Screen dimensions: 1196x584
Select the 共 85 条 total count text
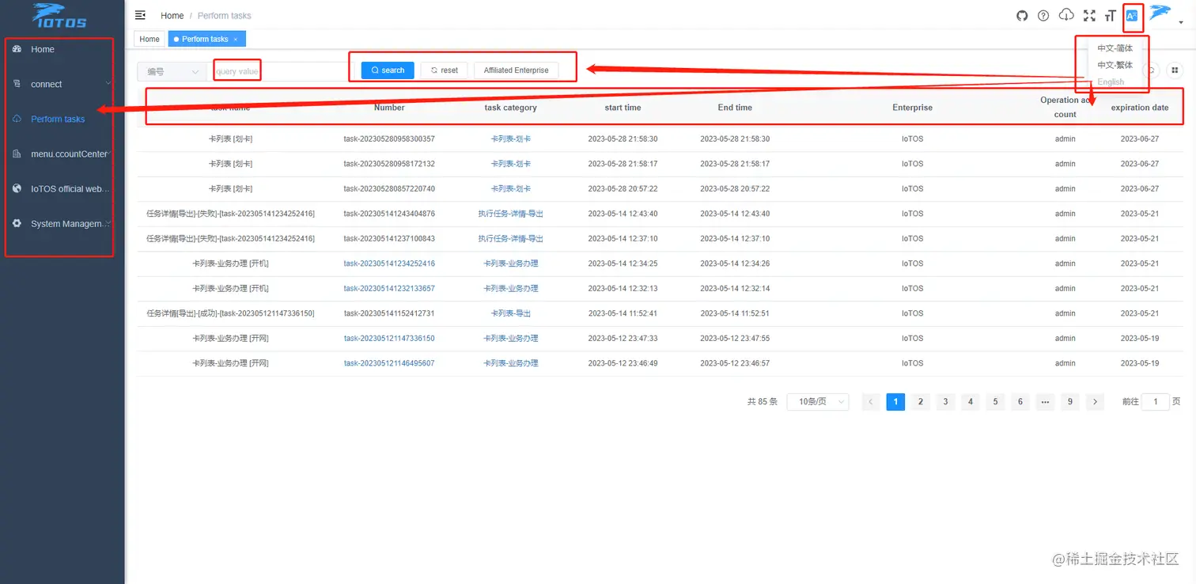click(x=763, y=402)
